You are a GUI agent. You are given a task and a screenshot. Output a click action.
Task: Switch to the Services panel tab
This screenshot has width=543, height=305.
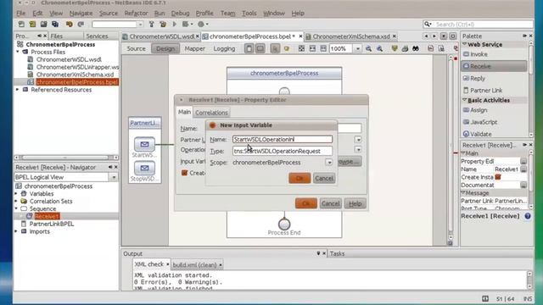click(x=97, y=36)
